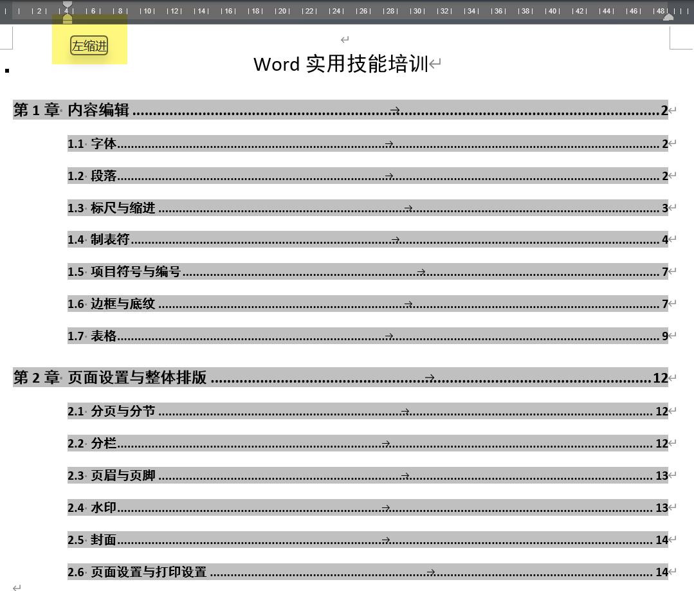
Task: Open TOC entry '1.1 字体'
Action: coord(368,143)
